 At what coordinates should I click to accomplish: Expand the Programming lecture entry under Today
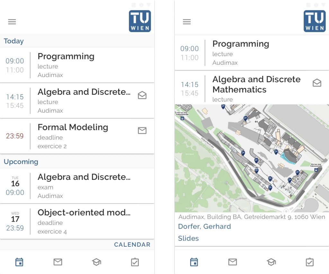click(77, 65)
